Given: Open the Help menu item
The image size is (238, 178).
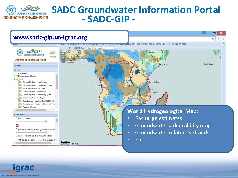Looking at the screenshot, I should point(175,44).
